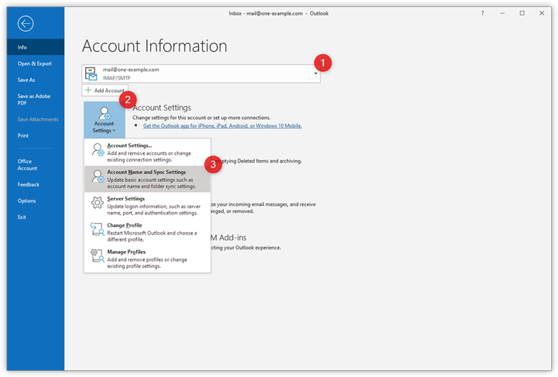This screenshot has height=377, width=558.
Task: Choose Save As in the sidebar
Action: click(x=36, y=80)
